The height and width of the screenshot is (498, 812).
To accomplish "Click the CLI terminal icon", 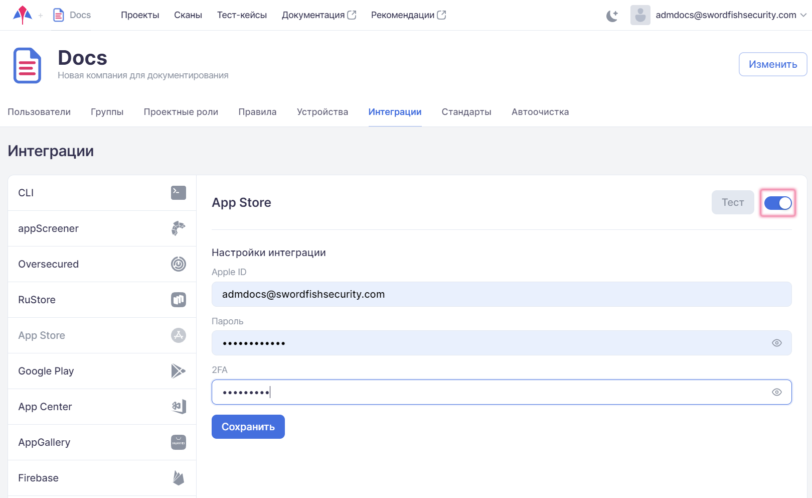I will tap(178, 193).
